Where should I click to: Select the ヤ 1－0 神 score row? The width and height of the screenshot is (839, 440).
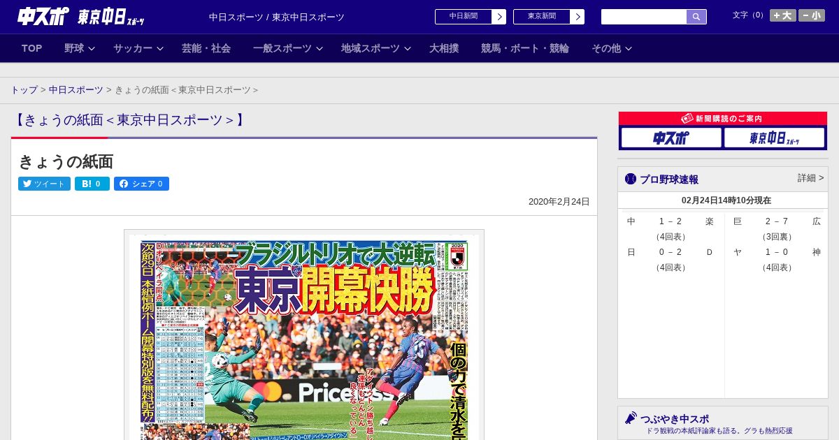pyautogui.click(x=777, y=252)
